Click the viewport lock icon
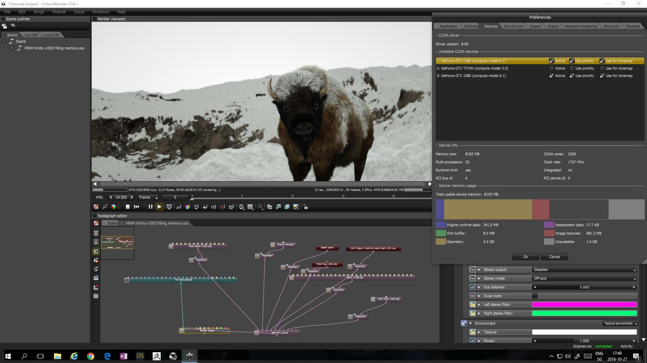The image size is (647, 363). (x=306, y=207)
